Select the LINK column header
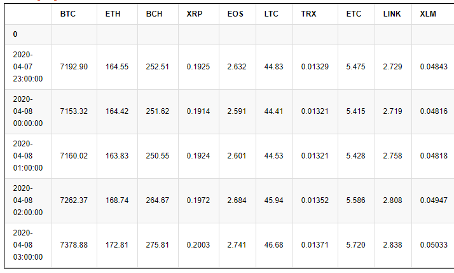The height and width of the screenshot is (273, 454). [x=392, y=14]
